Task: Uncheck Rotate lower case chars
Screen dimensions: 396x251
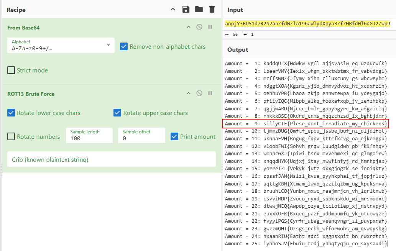Action: tap(12, 113)
